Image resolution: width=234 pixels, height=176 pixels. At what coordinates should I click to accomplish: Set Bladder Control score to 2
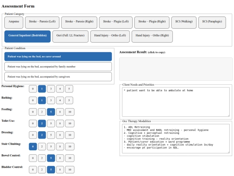tap(42, 169)
